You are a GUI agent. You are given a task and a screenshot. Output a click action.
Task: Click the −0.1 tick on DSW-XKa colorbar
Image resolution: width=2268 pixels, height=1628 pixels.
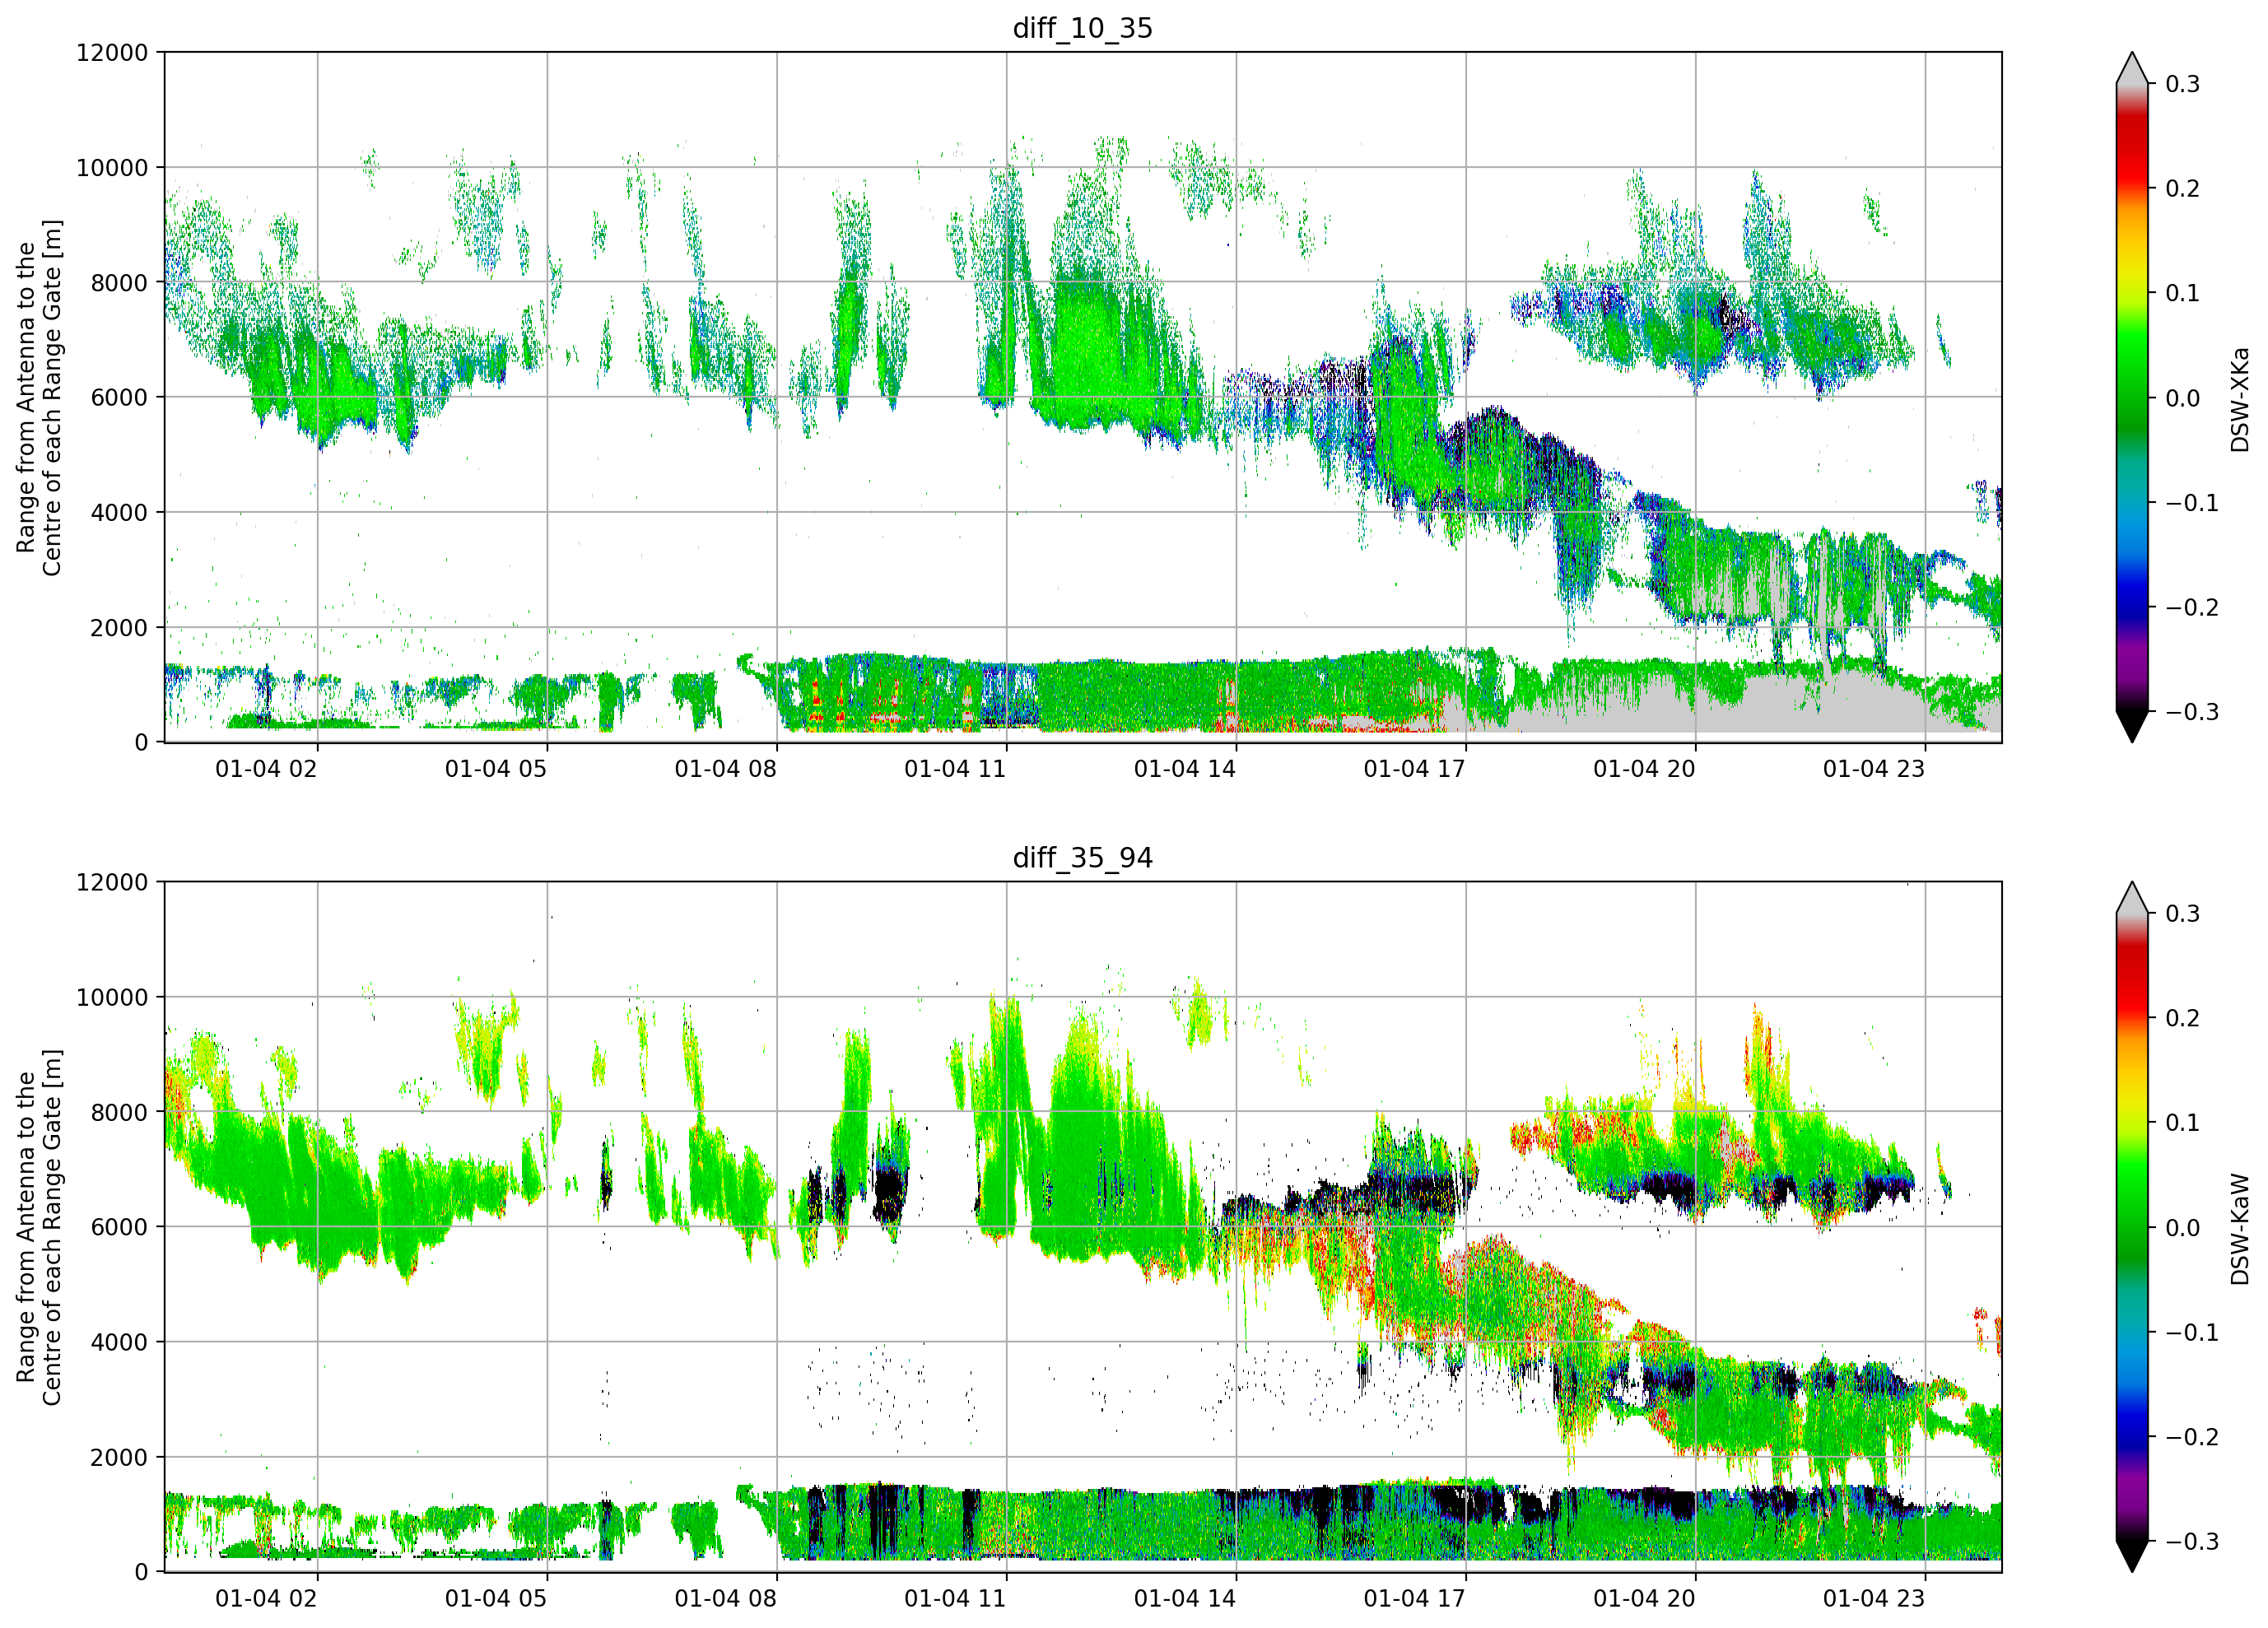[2192, 503]
